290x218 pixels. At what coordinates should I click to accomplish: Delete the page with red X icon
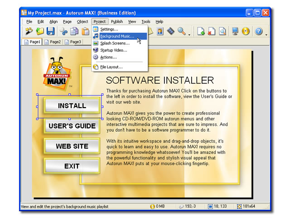click(212, 31)
